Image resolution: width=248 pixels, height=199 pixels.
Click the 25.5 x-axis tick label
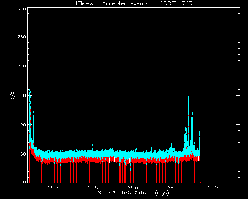[93, 188]
